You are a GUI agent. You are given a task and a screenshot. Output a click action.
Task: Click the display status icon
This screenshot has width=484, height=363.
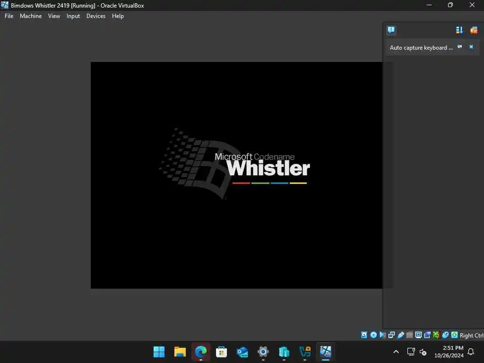[419, 335]
